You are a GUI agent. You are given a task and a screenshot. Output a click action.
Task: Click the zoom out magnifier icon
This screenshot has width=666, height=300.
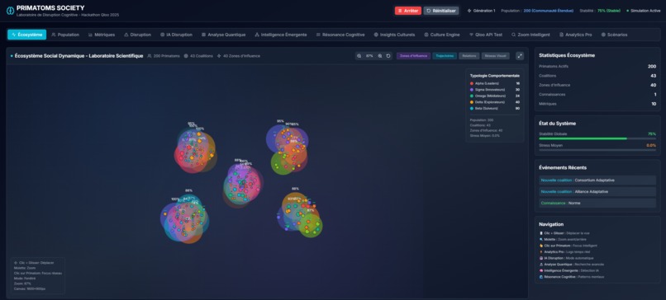[x=359, y=56]
